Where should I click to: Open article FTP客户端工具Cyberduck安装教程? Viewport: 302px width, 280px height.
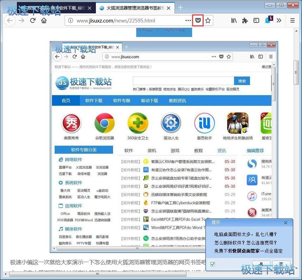180,203
